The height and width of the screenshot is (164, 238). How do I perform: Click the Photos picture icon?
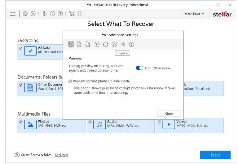[30, 124]
